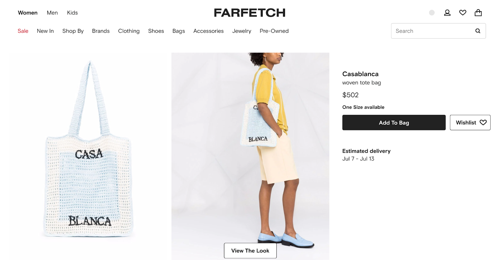Screen dimensions: 499x260
Task: Click the FARFETCH logo
Action: 249,13
